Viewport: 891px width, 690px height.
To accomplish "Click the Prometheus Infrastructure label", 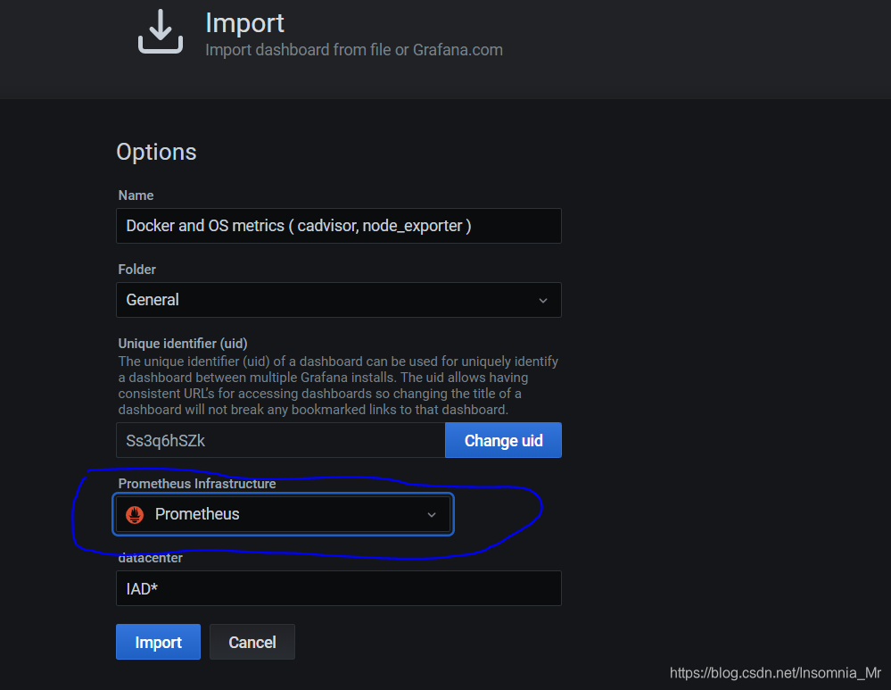I will (197, 484).
